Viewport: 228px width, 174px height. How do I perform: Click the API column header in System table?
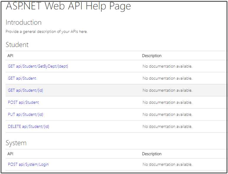(10, 154)
